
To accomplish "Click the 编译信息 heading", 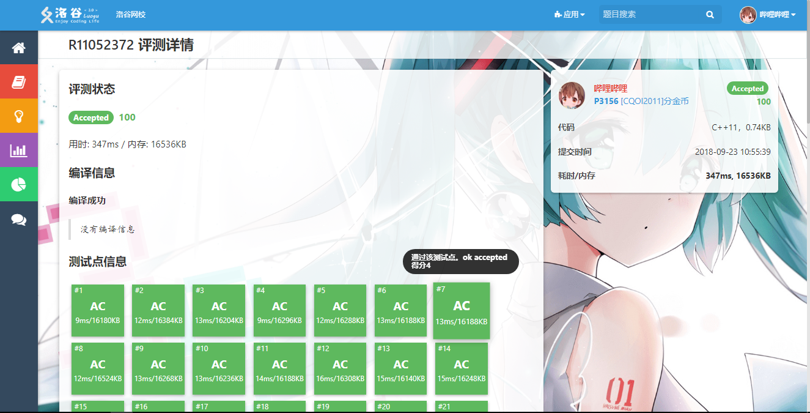I will (x=92, y=173).
